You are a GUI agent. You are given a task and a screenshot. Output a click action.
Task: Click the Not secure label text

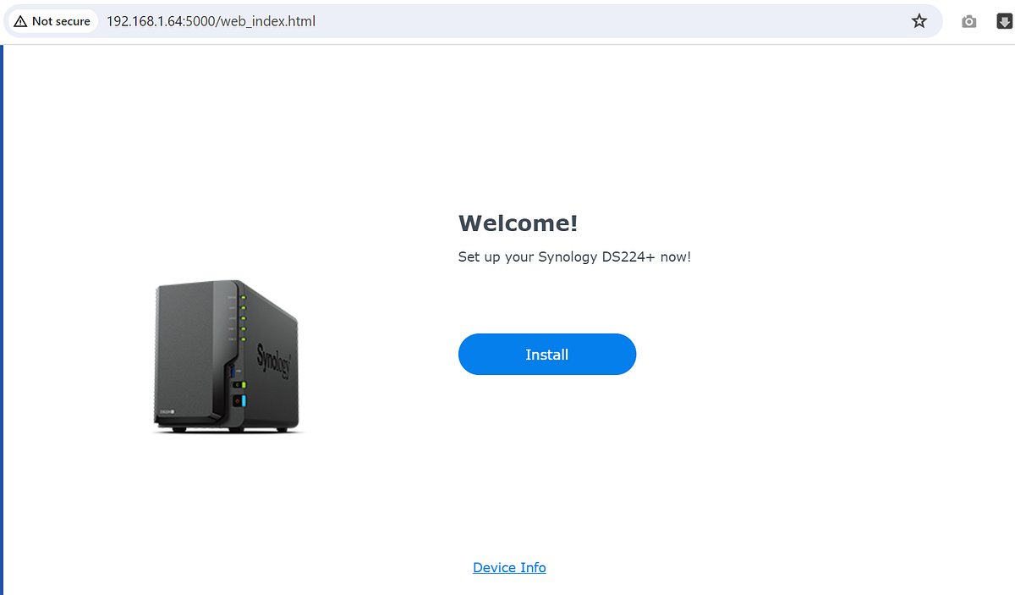(x=61, y=21)
